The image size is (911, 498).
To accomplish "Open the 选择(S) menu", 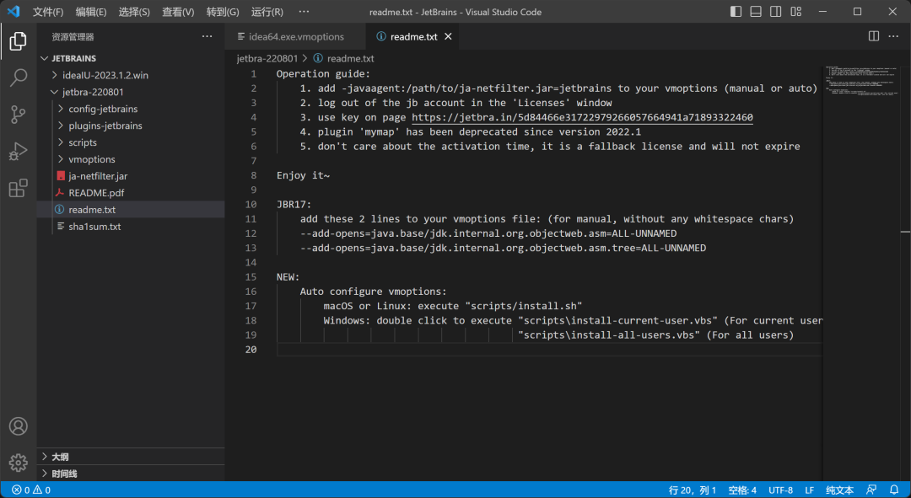I will click(x=134, y=12).
